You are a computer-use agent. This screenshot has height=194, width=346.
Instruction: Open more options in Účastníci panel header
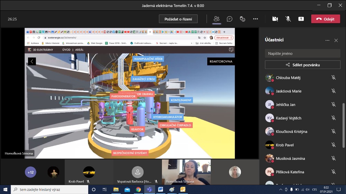tap(327, 40)
